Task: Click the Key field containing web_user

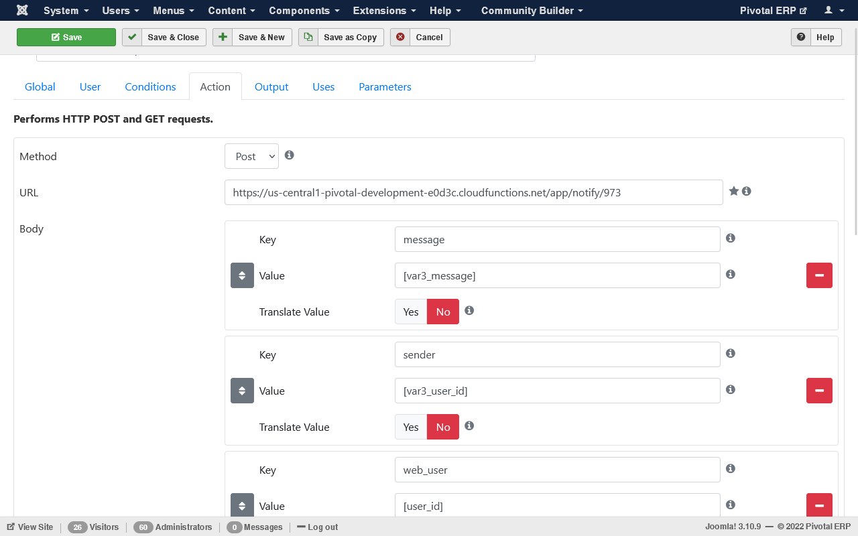Action: (x=558, y=470)
